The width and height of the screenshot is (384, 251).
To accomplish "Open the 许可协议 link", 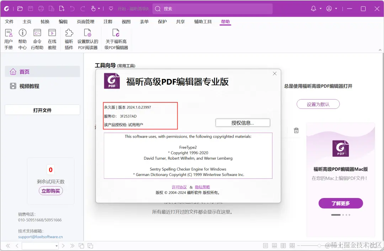I will click(x=179, y=187).
